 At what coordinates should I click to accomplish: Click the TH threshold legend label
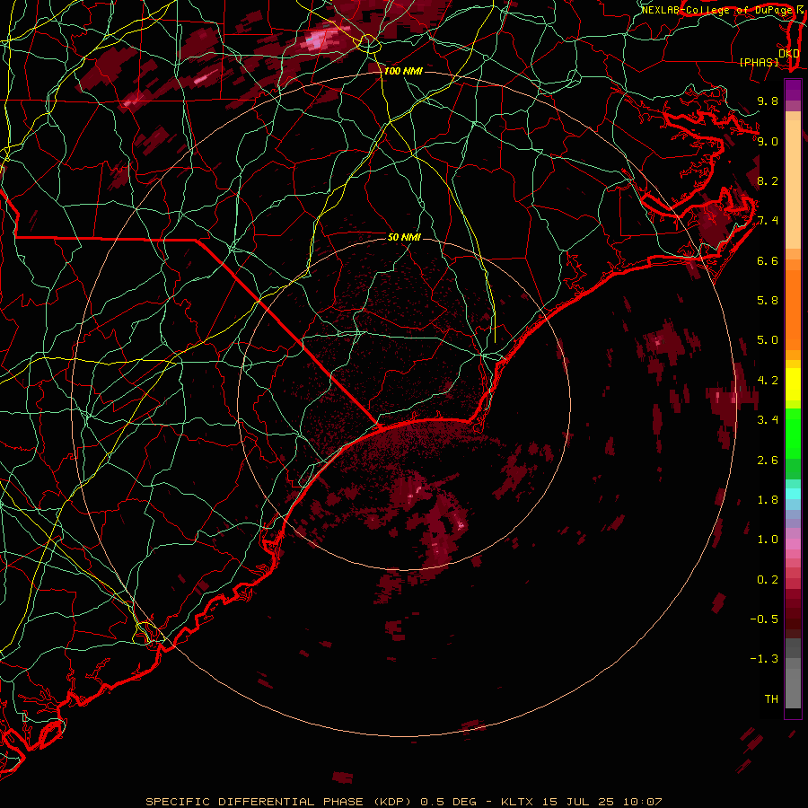(771, 699)
